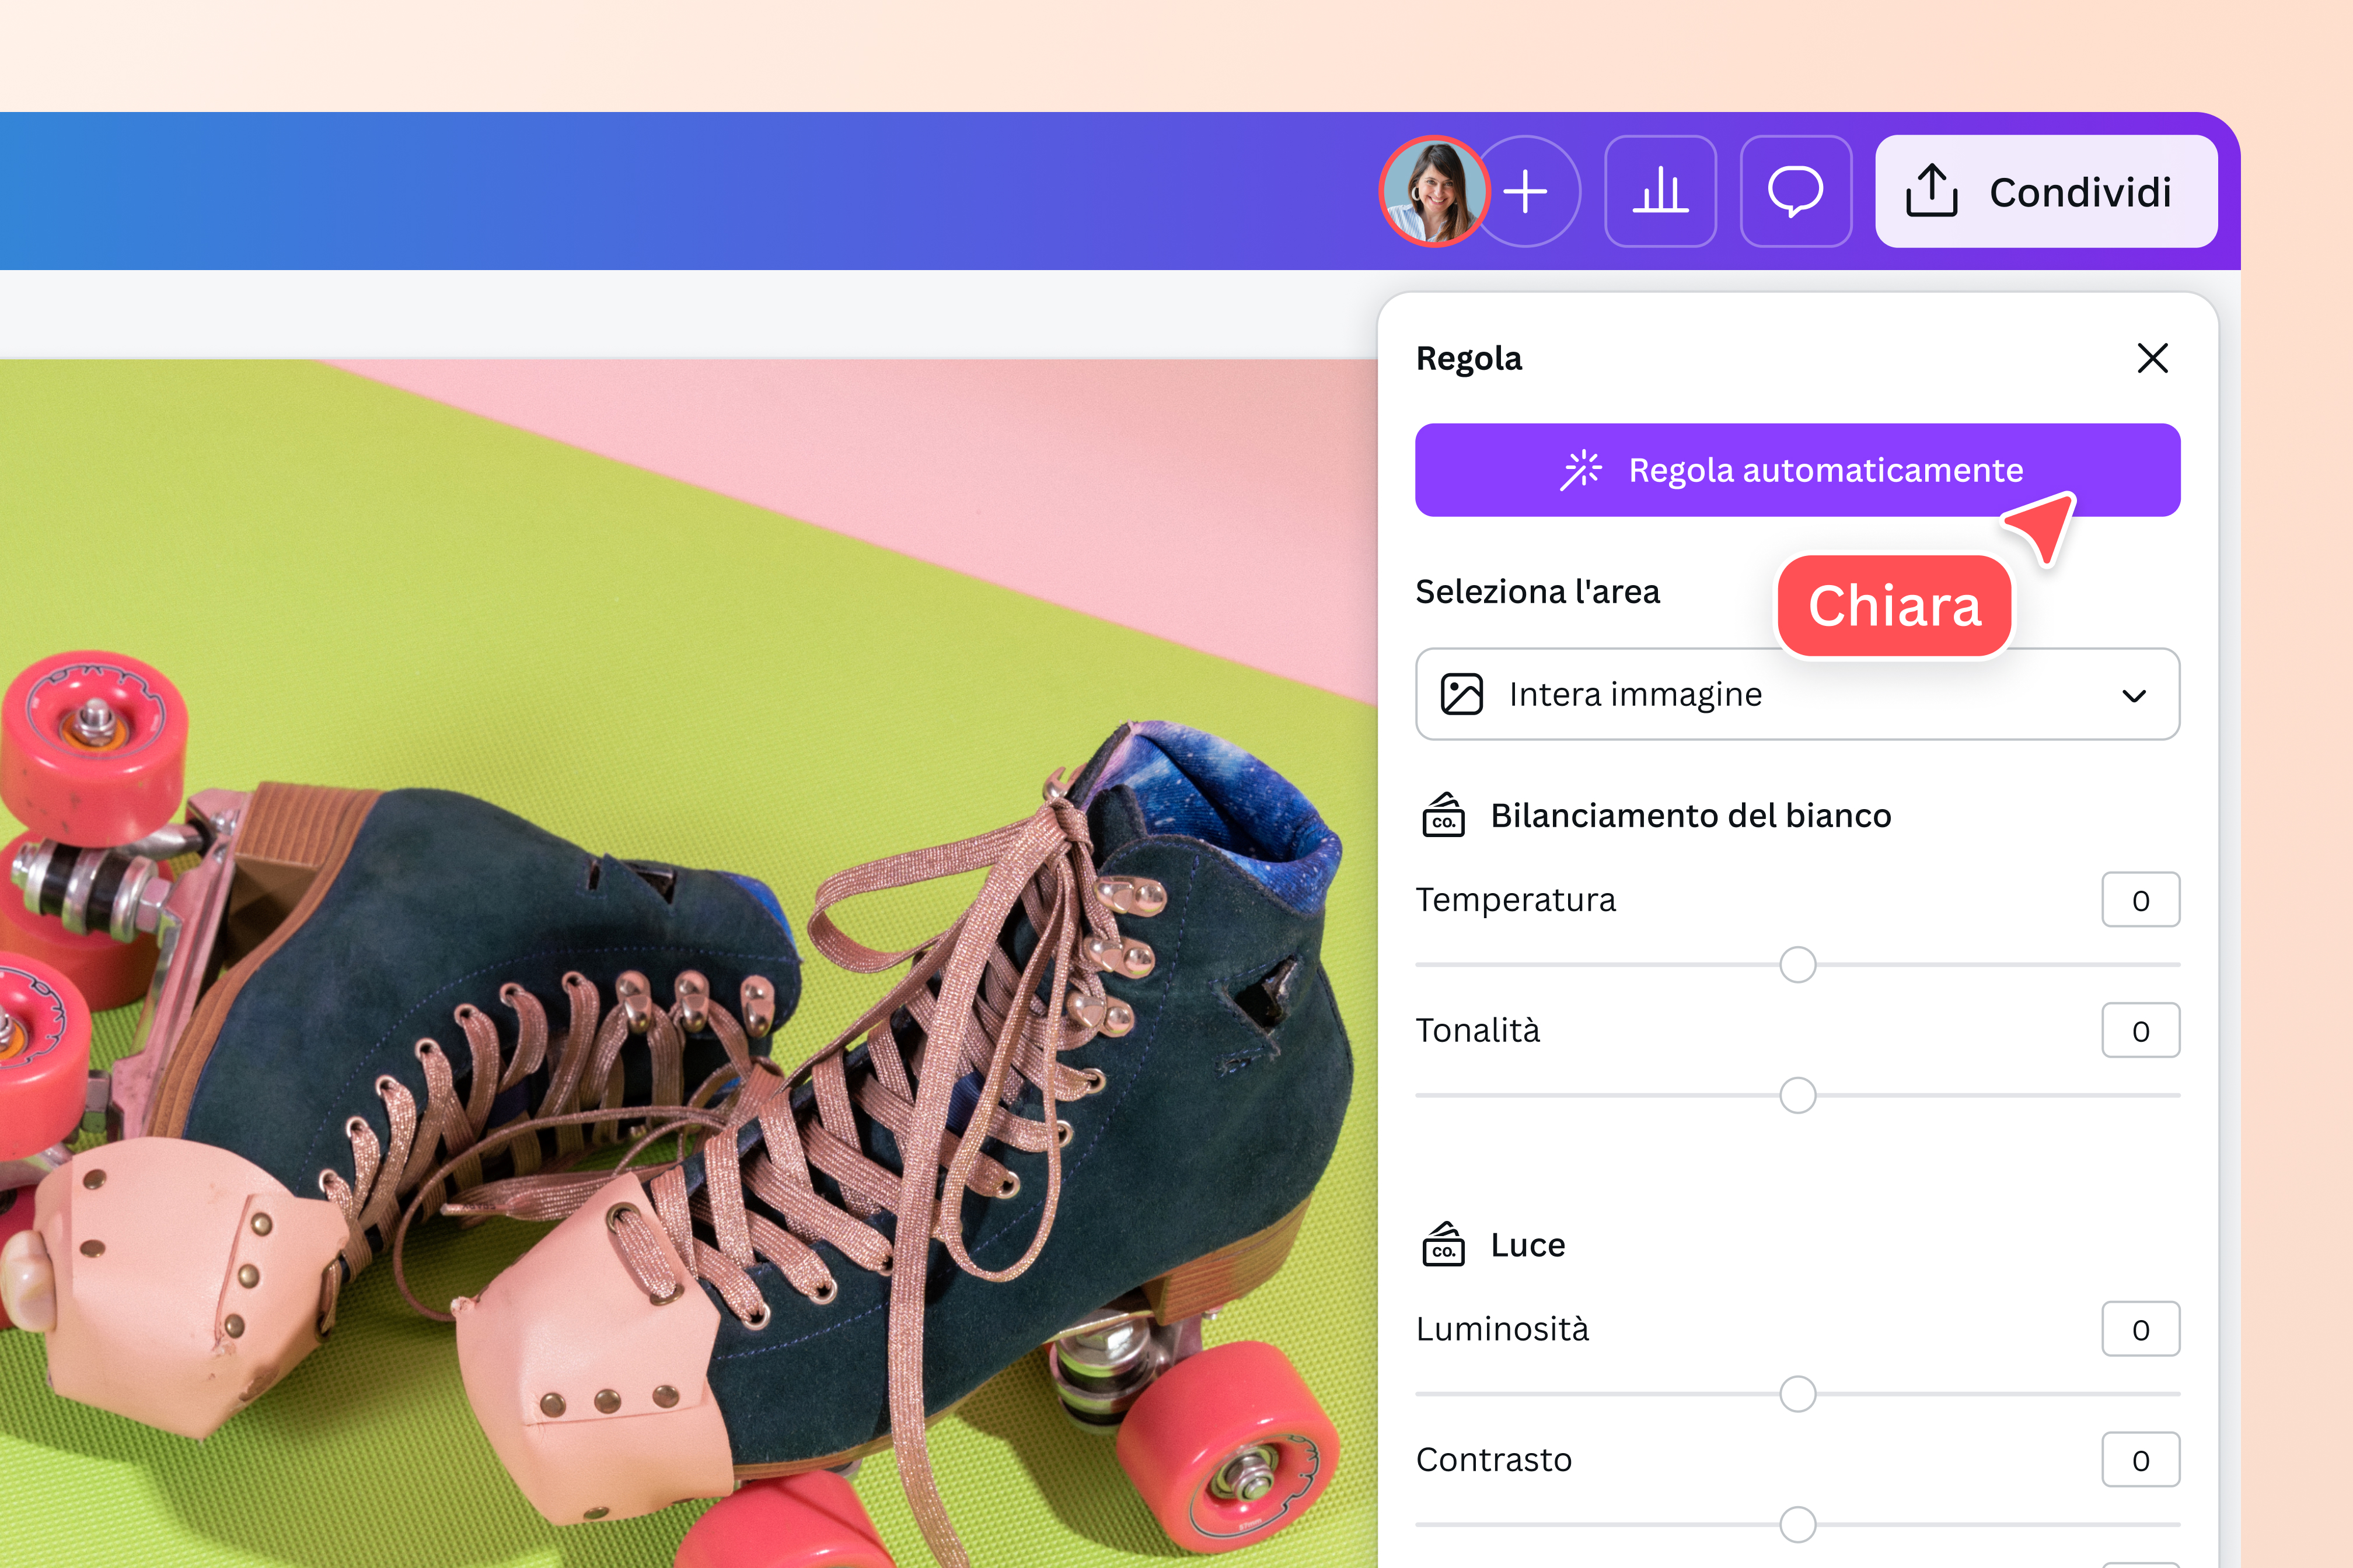2353x1568 pixels.
Task: Click the user profile avatar
Action: pos(1434,191)
